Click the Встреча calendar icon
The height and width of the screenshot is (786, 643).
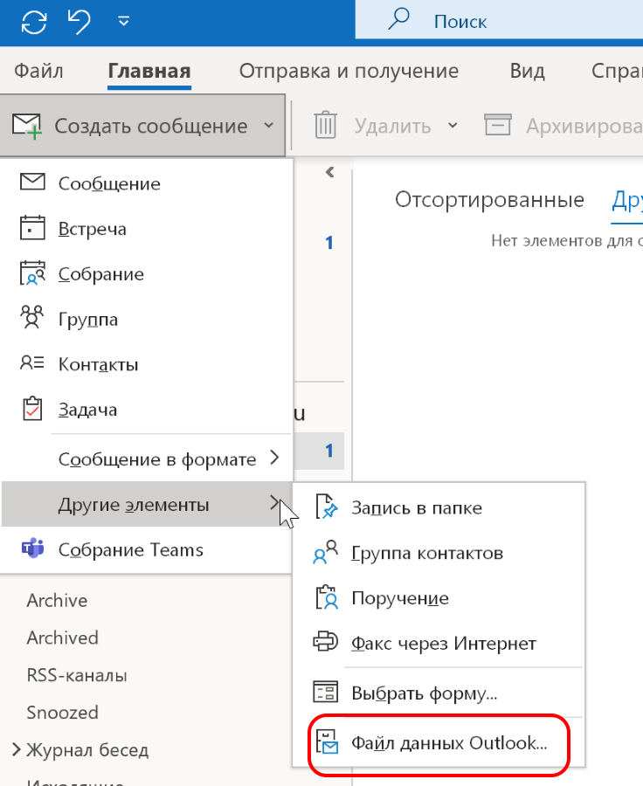click(32, 228)
